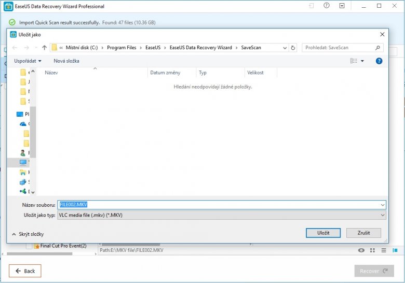Image resolution: width=405 pixels, height=283 pixels.
Task: Select the Network computer icon in sidebar
Action: tap(23, 182)
